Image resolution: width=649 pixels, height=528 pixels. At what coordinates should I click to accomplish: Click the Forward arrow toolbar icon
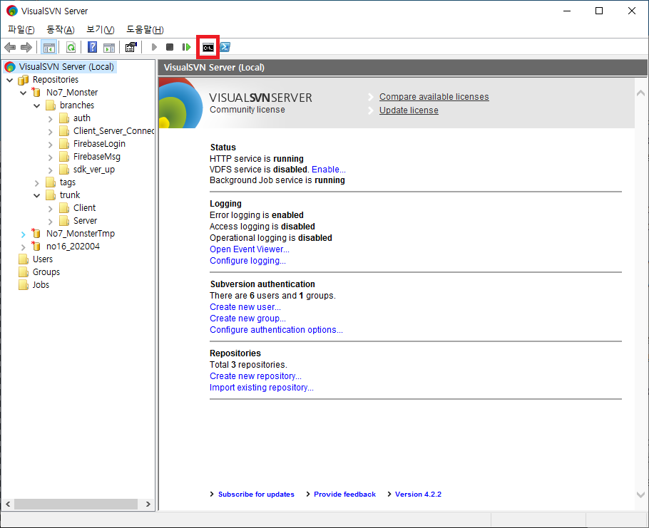26,47
